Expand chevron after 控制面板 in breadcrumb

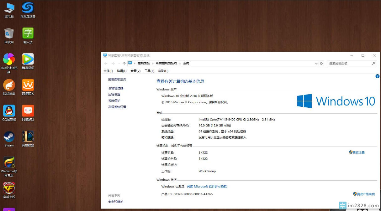(153, 64)
